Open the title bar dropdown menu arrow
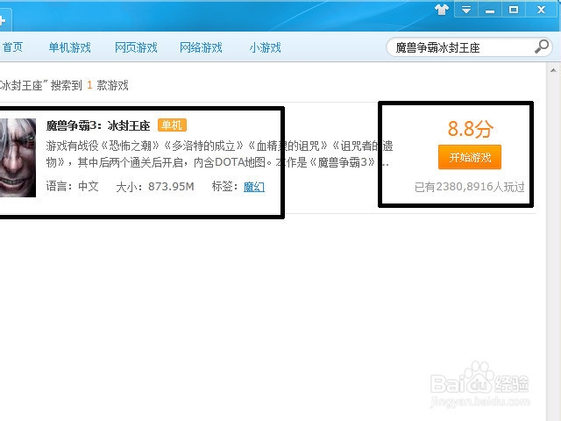 point(465,10)
